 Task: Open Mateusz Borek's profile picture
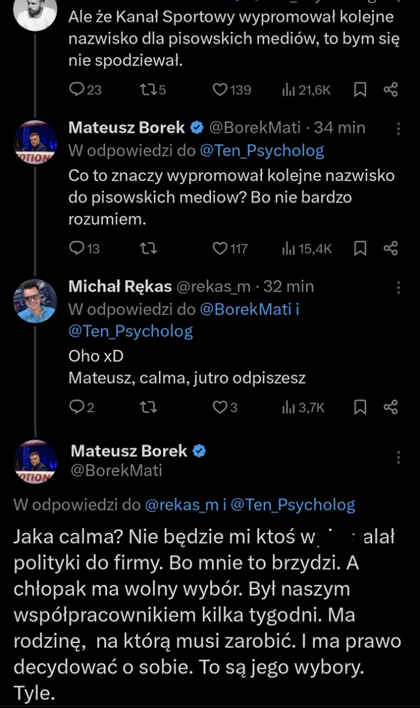tap(35, 140)
